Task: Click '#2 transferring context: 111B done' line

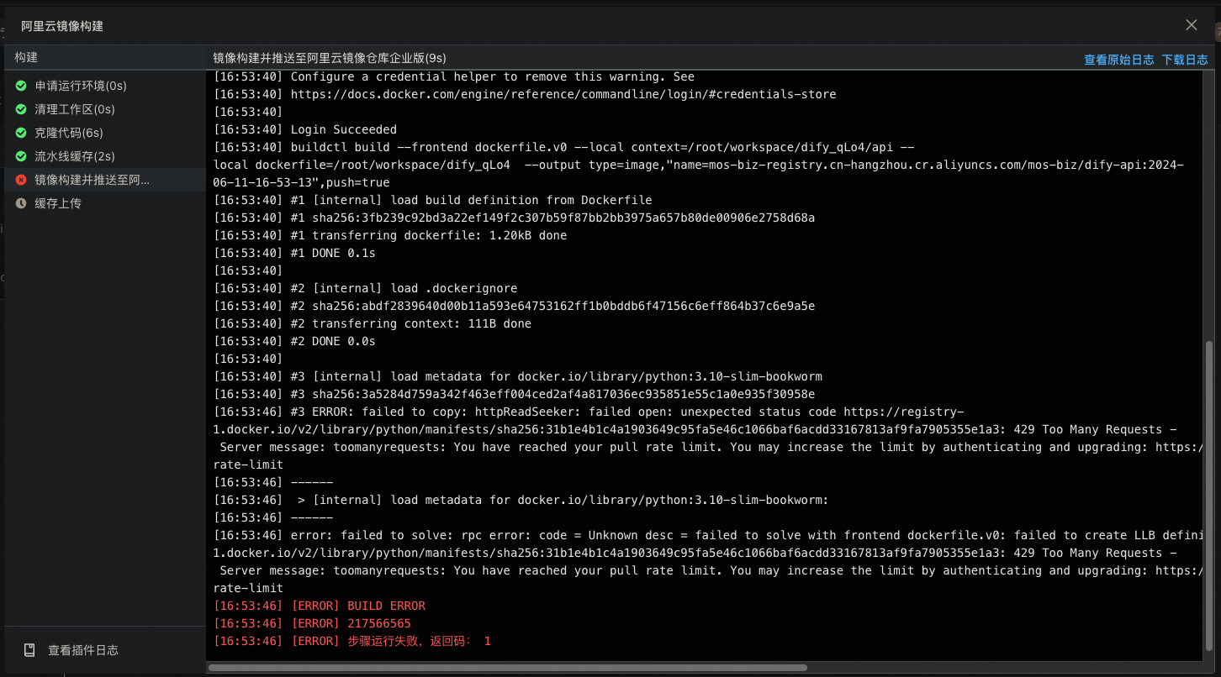Action: coord(373,323)
